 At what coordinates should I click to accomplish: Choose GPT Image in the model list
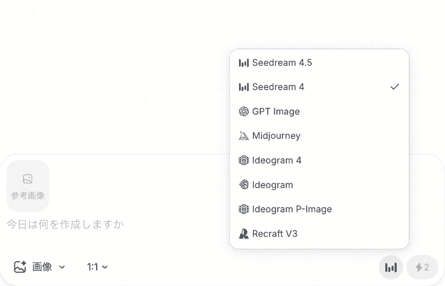pos(319,111)
